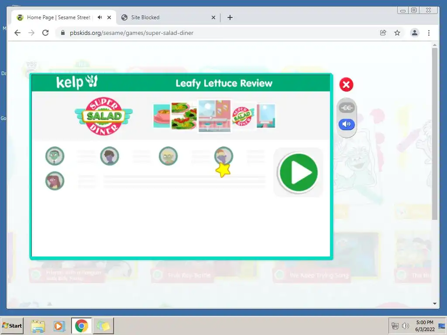
Task: Close the Sesame Street tab
Action: coord(109,17)
